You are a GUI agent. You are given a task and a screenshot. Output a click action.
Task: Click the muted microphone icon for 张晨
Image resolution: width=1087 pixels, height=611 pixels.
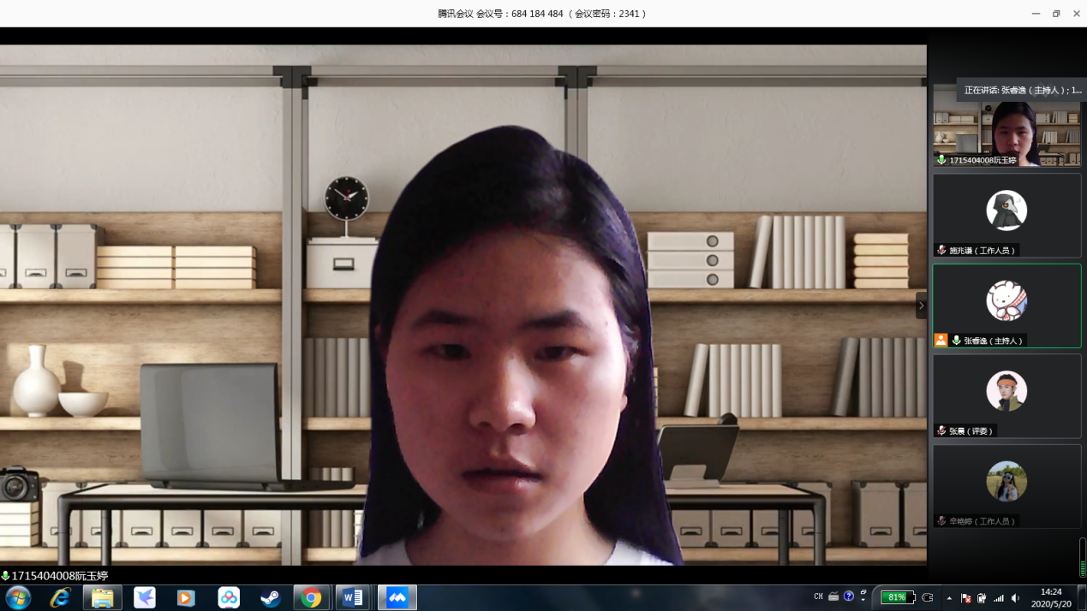[941, 430]
